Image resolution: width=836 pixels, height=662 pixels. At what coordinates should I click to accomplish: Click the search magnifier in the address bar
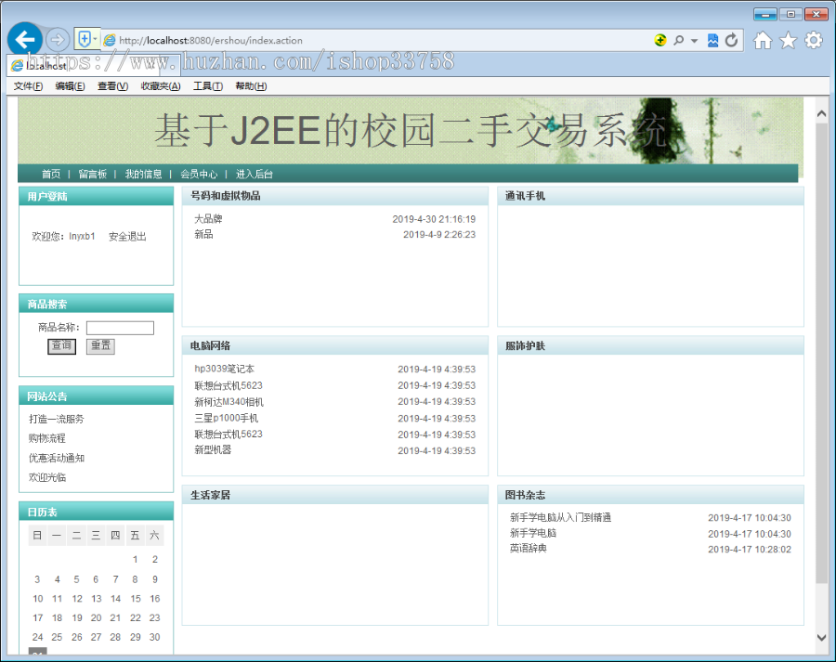pyautogui.click(x=679, y=40)
